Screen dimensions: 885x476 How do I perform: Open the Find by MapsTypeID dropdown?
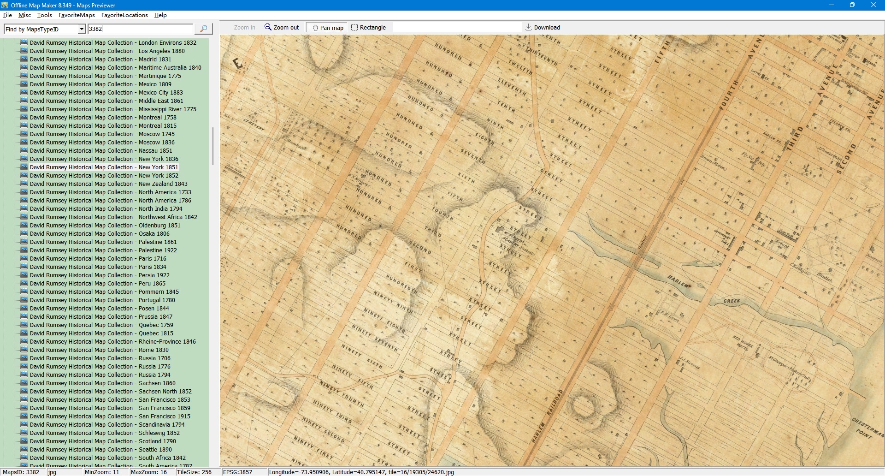(82, 29)
